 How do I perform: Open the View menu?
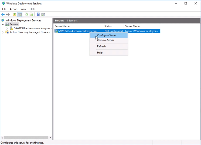(23, 9)
